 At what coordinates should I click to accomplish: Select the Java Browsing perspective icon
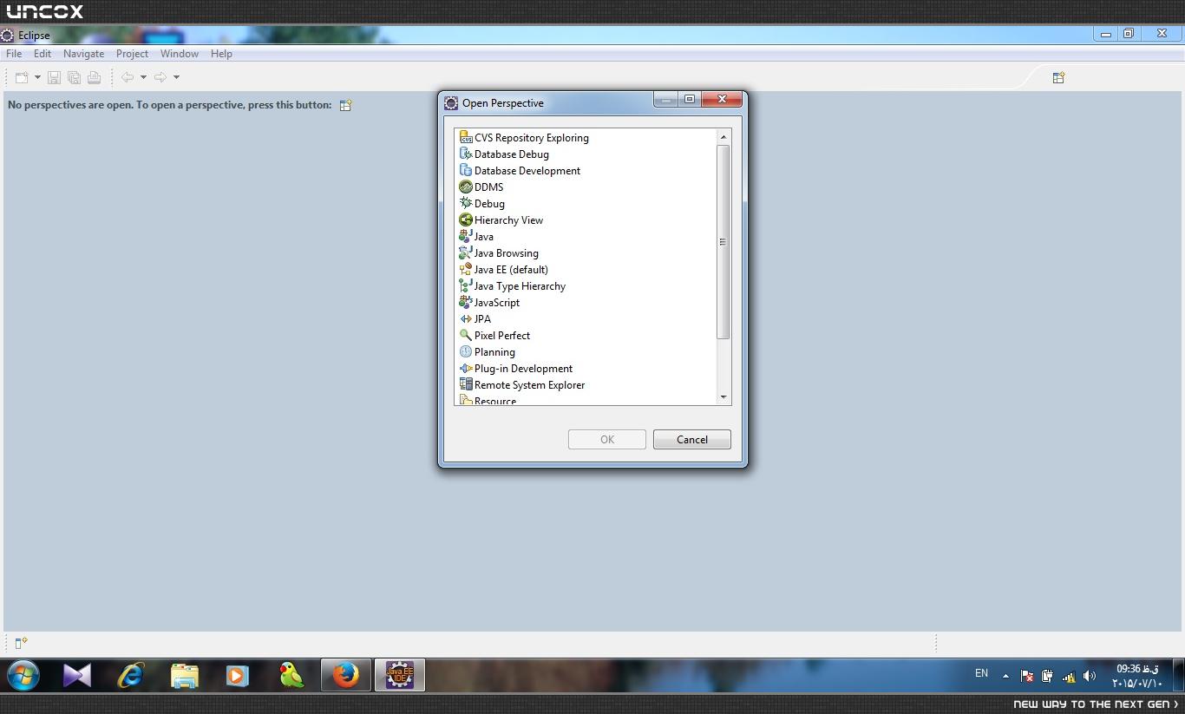466,252
